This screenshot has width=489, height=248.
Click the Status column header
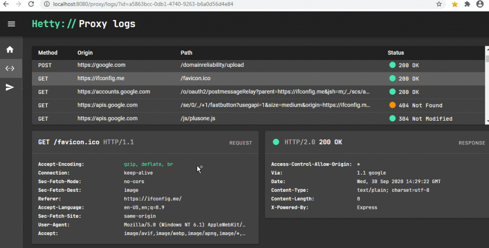(x=396, y=52)
